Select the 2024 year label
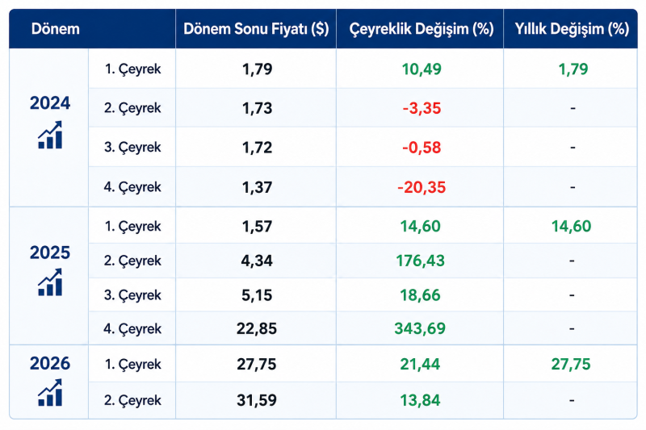 [x=50, y=103]
